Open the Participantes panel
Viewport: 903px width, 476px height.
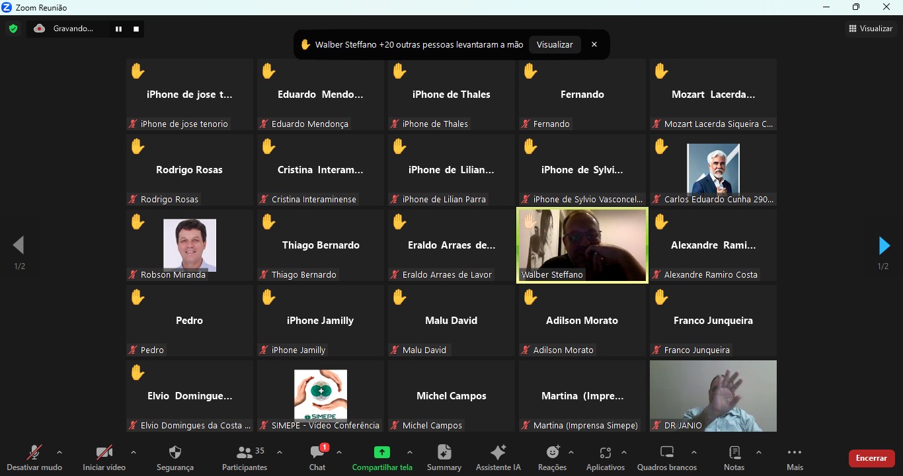pos(245,457)
